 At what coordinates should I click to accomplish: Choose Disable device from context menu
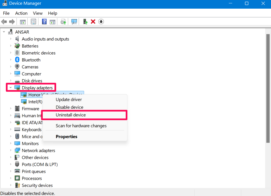(x=85, y=107)
